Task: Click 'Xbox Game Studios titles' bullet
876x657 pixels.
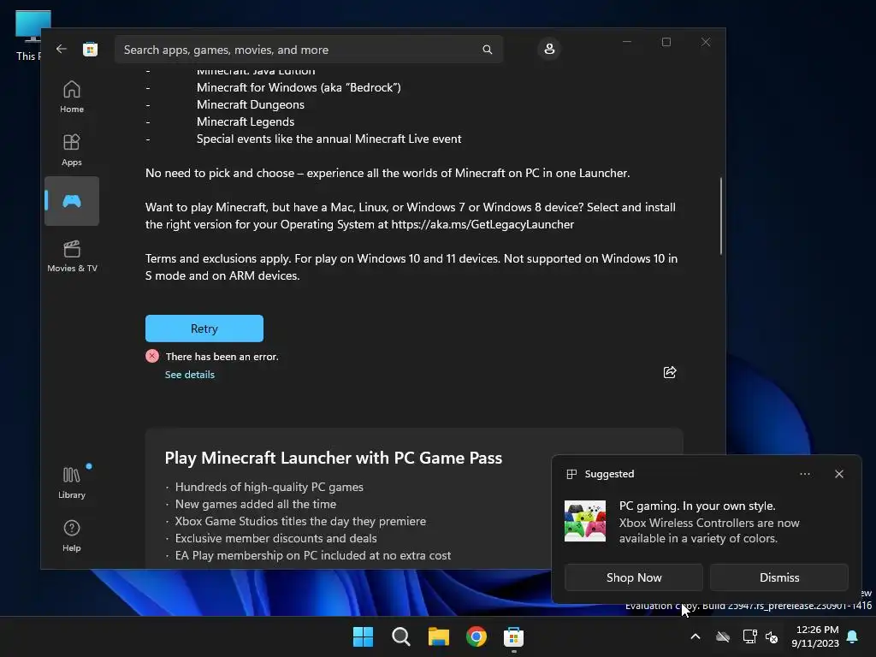Action: (x=300, y=521)
